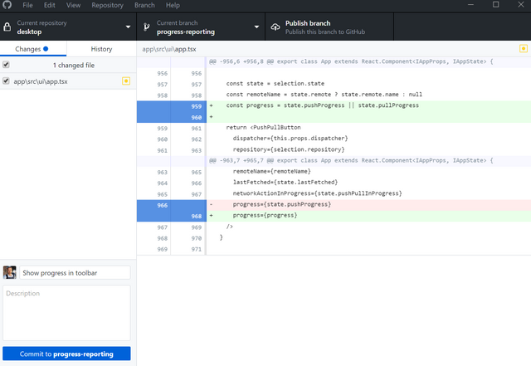Switch to the Changes tab
531x366 pixels.
point(33,49)
